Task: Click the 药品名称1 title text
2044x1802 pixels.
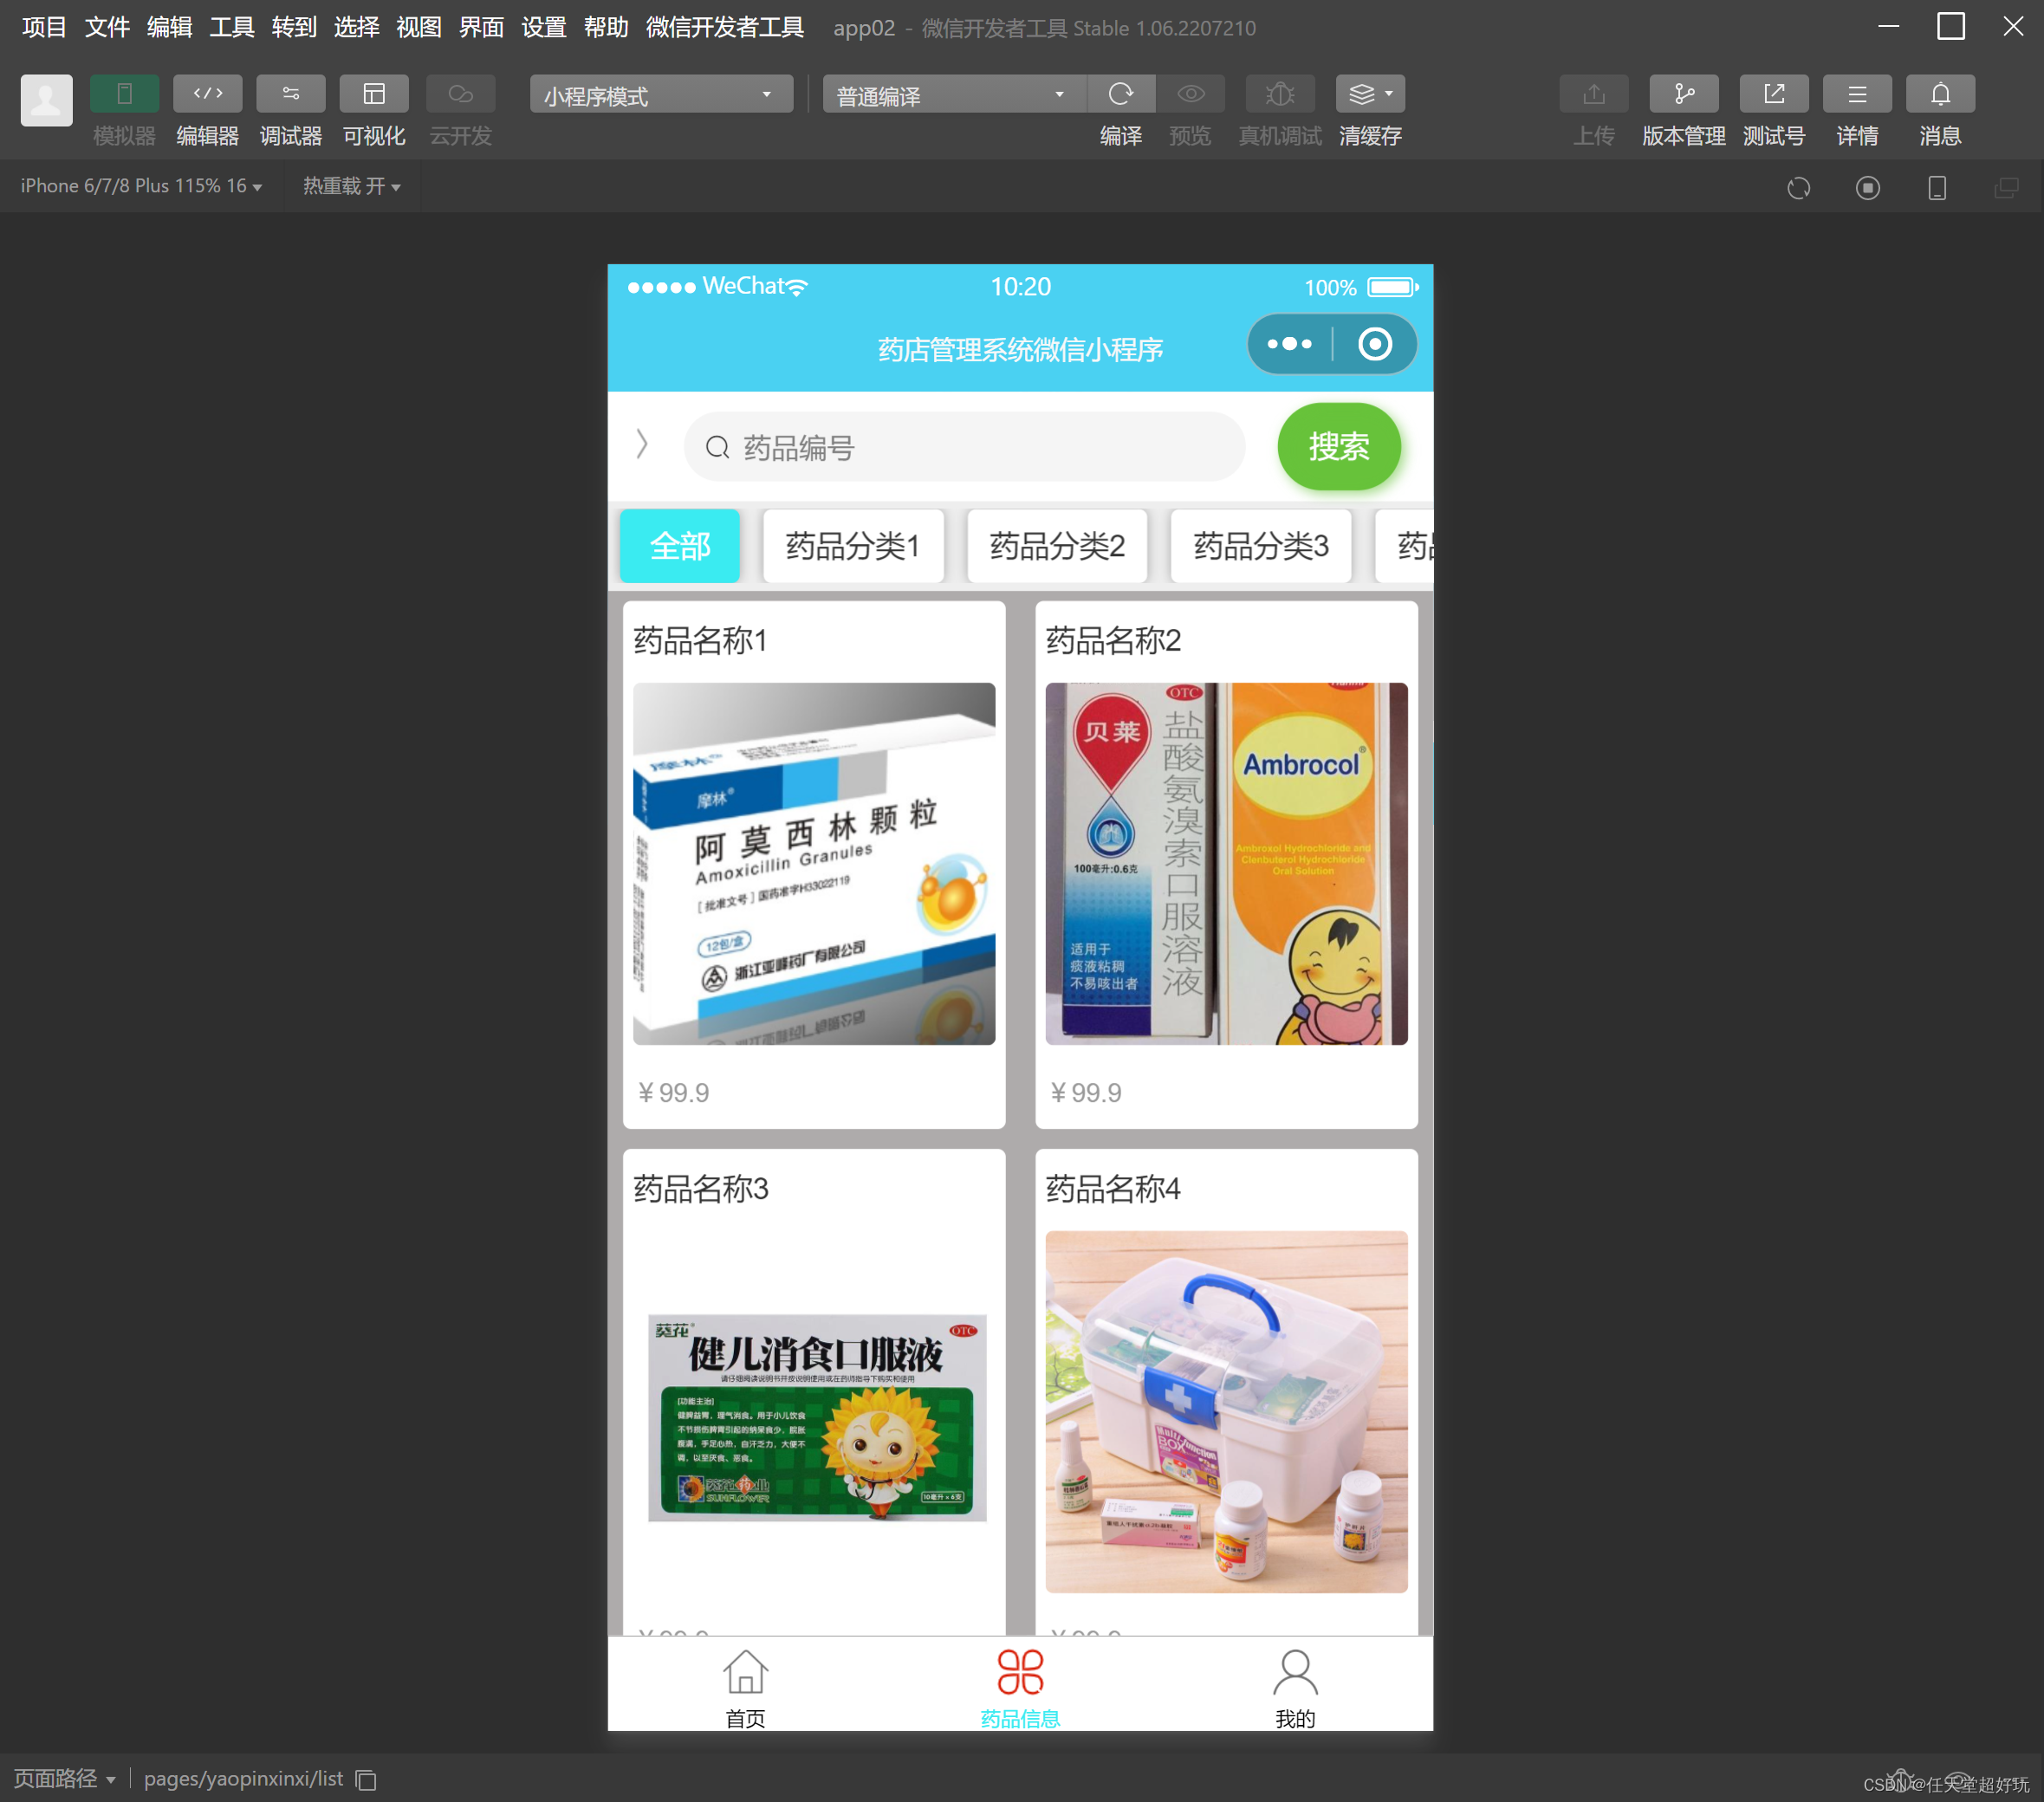Action: point(700,640)
